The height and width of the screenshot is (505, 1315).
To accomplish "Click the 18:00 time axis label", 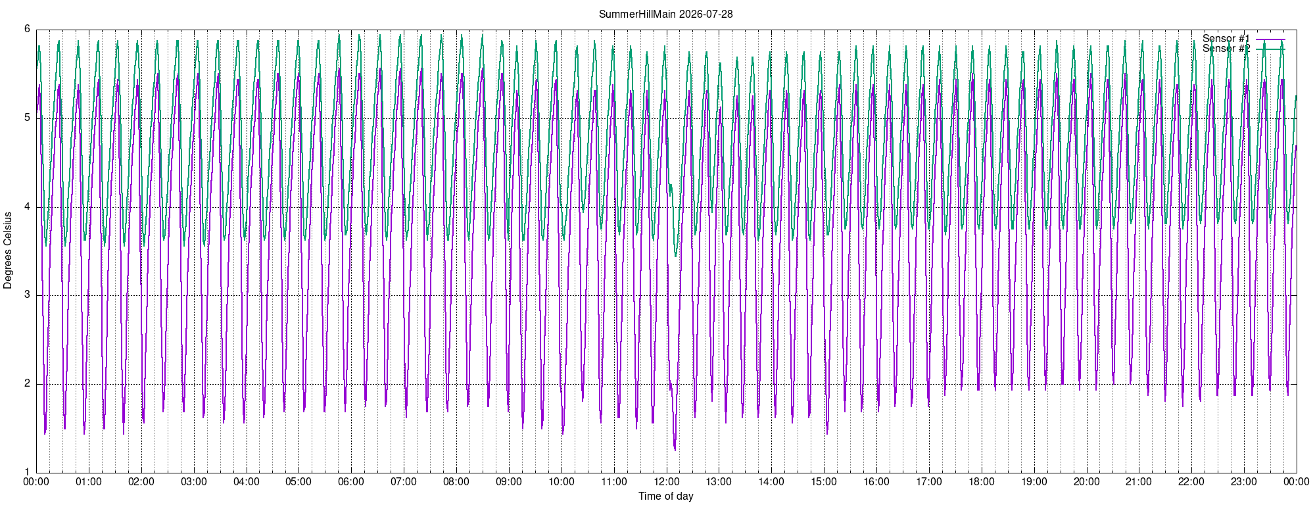I will (981, 482).
